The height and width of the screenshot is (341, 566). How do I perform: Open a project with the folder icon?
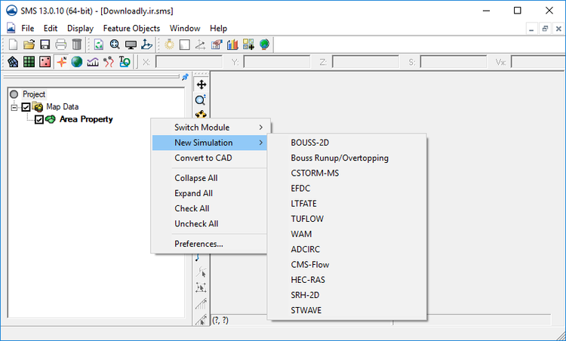(29, 45)
